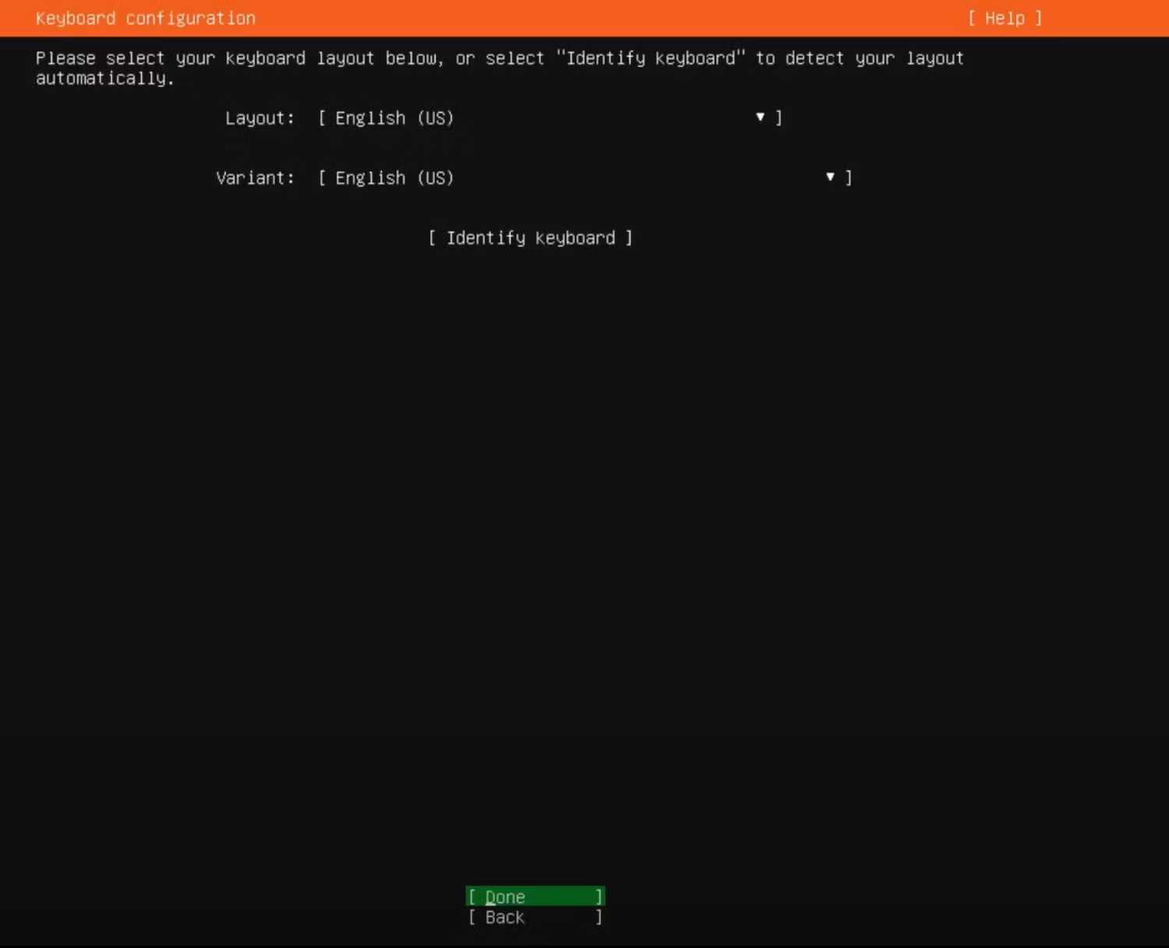Viewport: 1169px width, 948px height.
Task: Click the Variant dropdown arrow
Action: point(830,178)
